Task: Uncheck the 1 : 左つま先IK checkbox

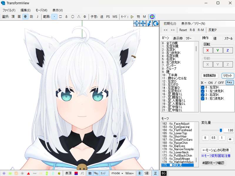Action: pyautogui.click(x=203, y=91)
